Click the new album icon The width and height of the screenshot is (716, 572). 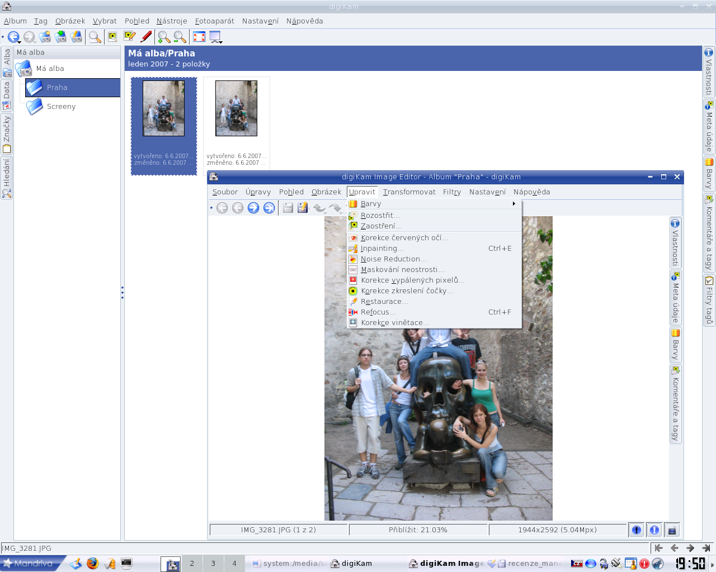[x=45, y=37]
